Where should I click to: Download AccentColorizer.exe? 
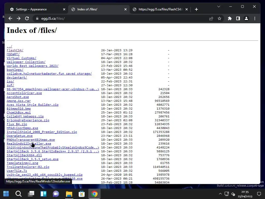pyautogui.click(x=24, y=93)
